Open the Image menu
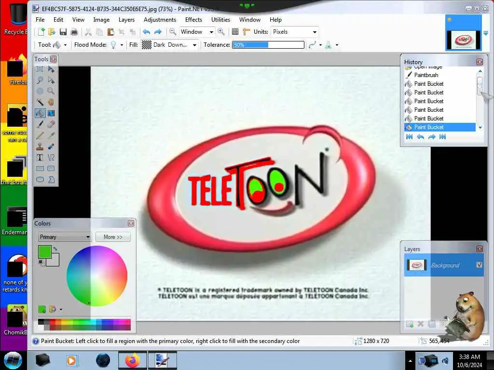The width and height of the screenshot is (494, 370). [101, 19]
